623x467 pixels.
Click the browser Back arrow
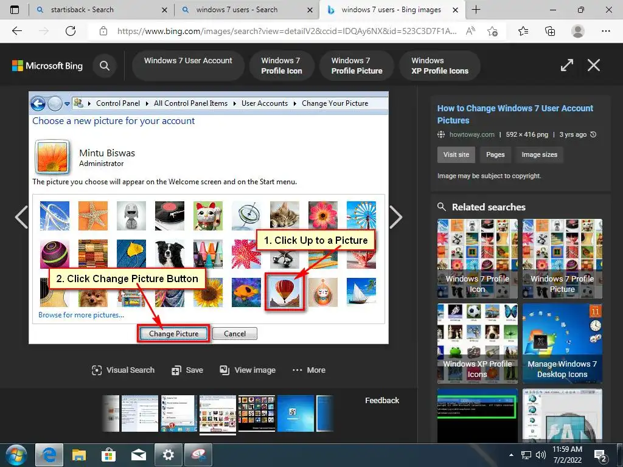[x=16, y=31]
